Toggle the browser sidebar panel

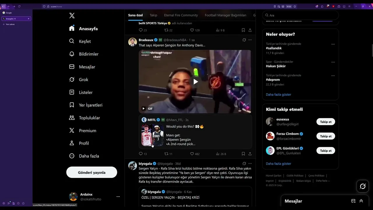[x=3, y=6]
